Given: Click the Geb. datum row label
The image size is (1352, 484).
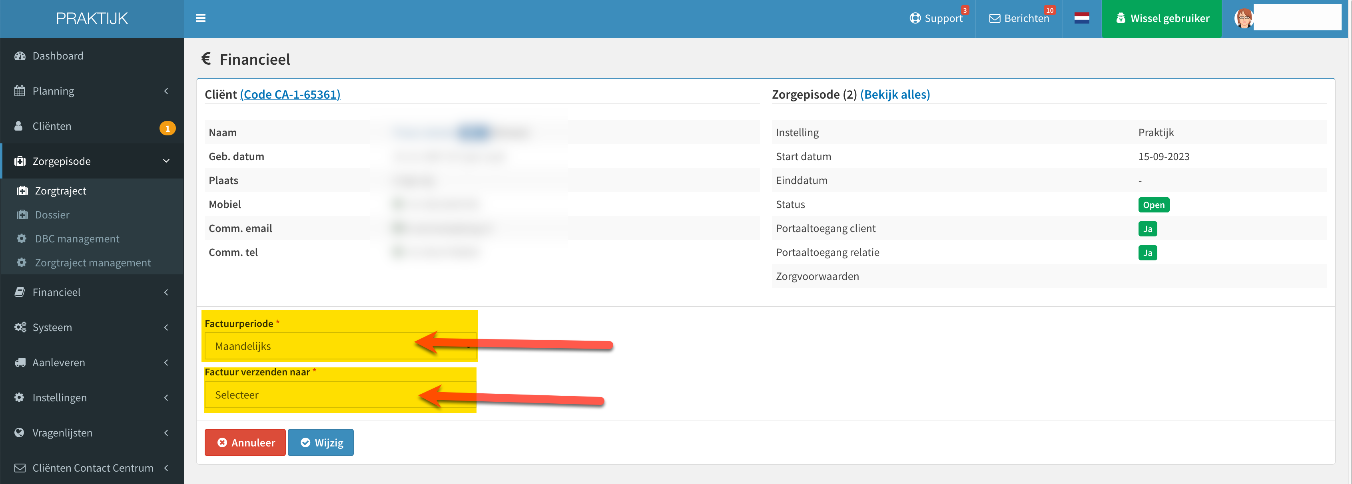Looking at the screenshot, I should (x=236, y=157).
